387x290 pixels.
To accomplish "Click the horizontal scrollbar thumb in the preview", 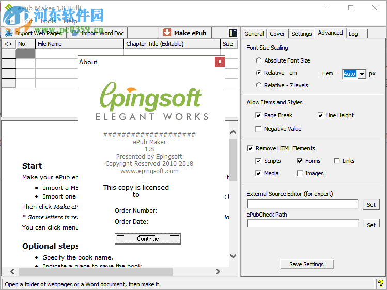I will 96,272.
